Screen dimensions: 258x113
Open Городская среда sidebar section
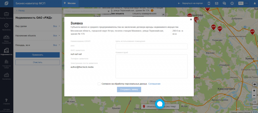[6, 64]
